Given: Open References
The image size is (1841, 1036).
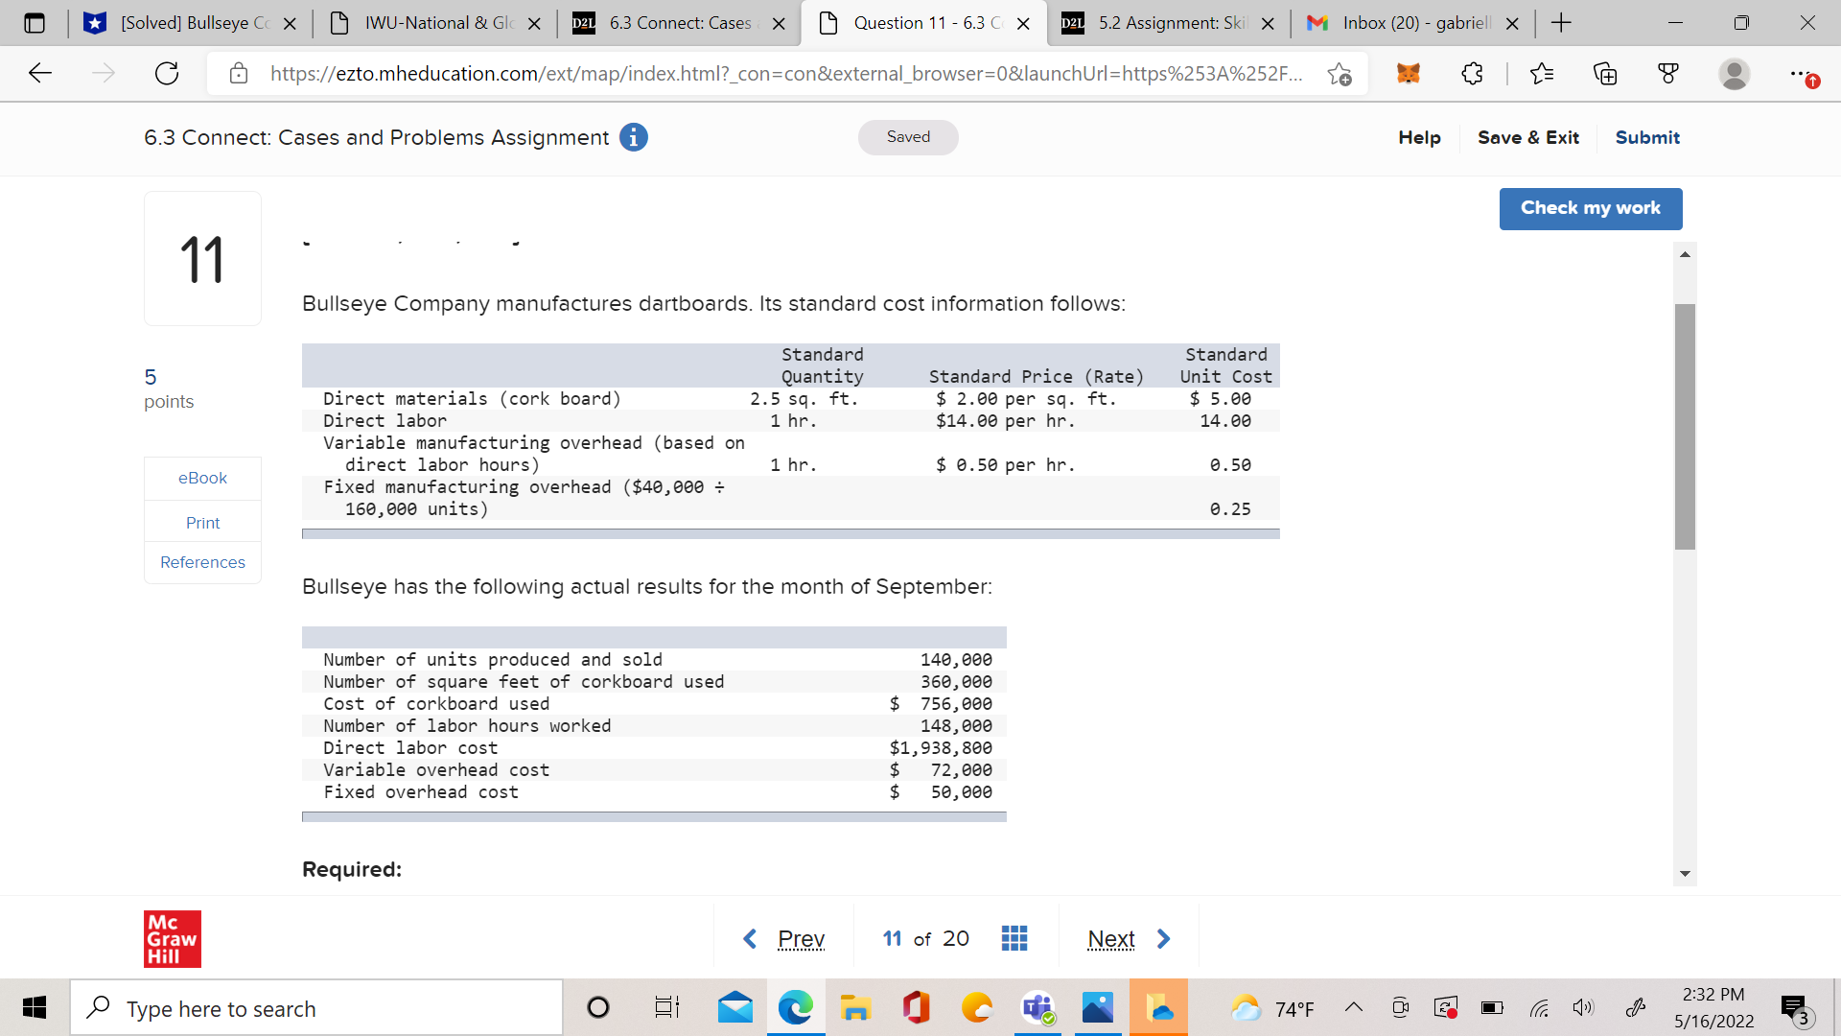Looking at the screenshot, I should point(202,562).
